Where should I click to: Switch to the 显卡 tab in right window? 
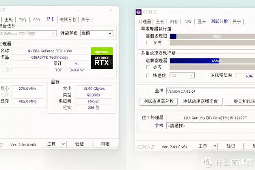[201, 22]
